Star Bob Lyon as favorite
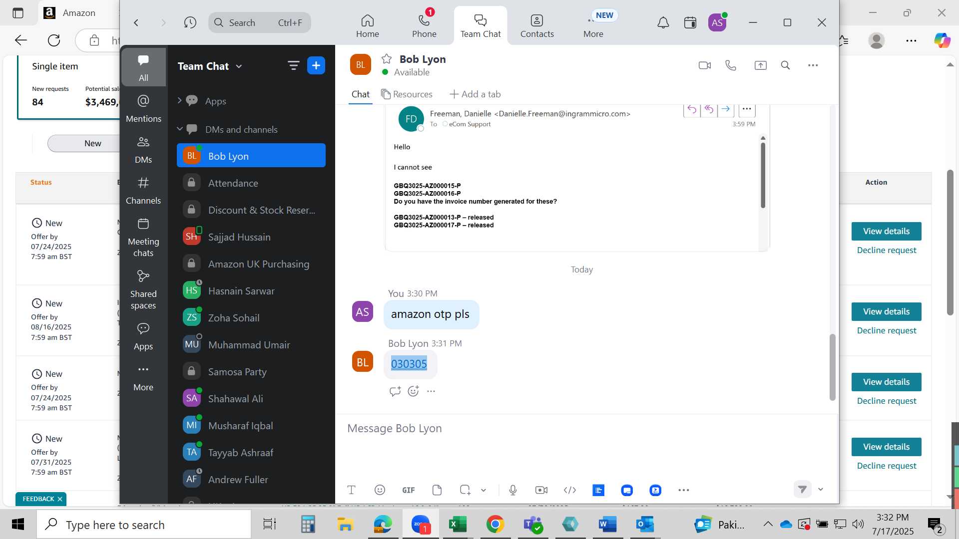 coord(387,59)
